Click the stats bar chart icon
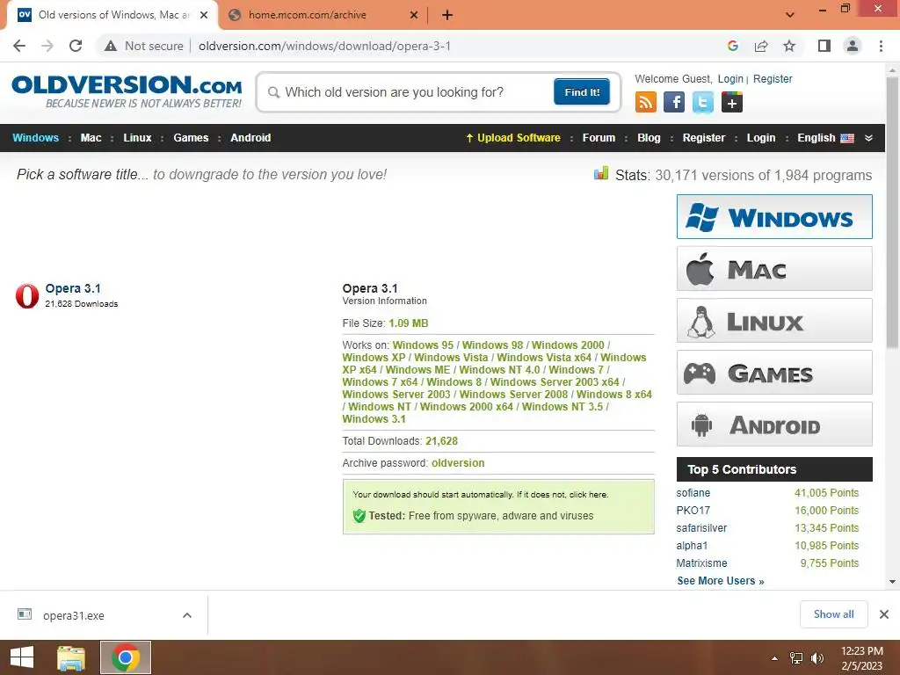The height and width of the screenshot is (675, 900). [x=601, y=173]
